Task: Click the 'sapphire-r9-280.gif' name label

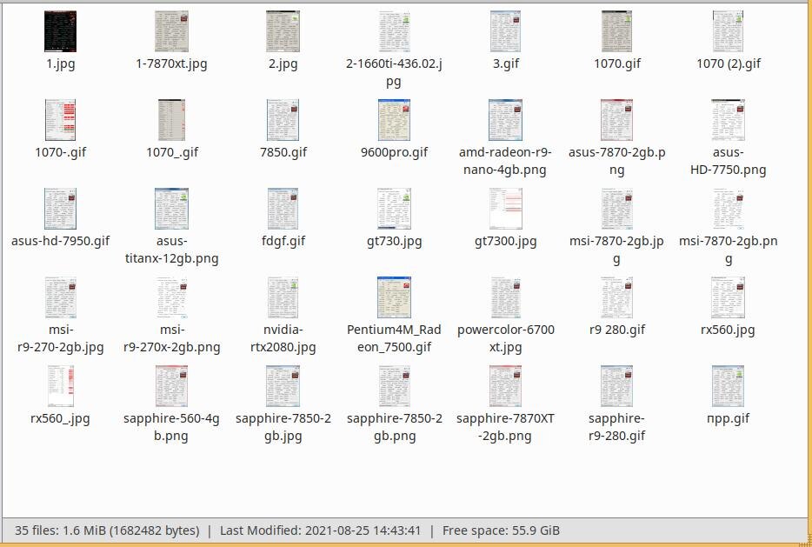Action: point(616,427)
